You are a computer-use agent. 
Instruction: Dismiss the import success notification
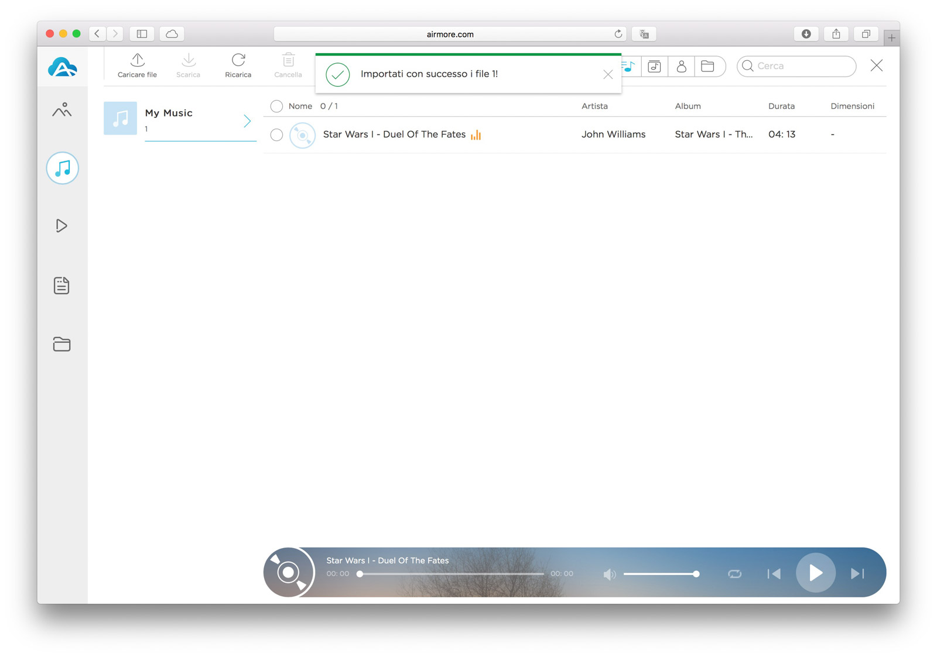pyautogui.click(x=608, y=74)
